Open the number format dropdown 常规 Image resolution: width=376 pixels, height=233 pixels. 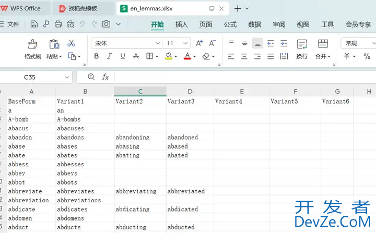[373, 43]
